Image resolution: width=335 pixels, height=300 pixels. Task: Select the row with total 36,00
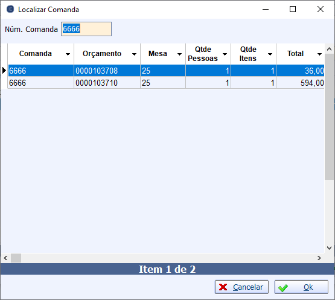click(166, 71)
